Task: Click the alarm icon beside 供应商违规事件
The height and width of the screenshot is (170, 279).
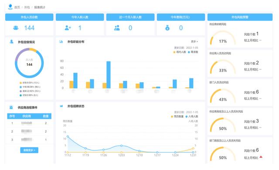Action: tap(11, 107)
